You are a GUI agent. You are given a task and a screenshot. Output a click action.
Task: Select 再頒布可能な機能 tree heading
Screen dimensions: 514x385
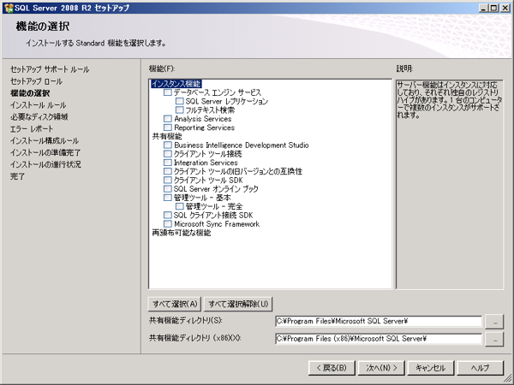tap(182, 233)
